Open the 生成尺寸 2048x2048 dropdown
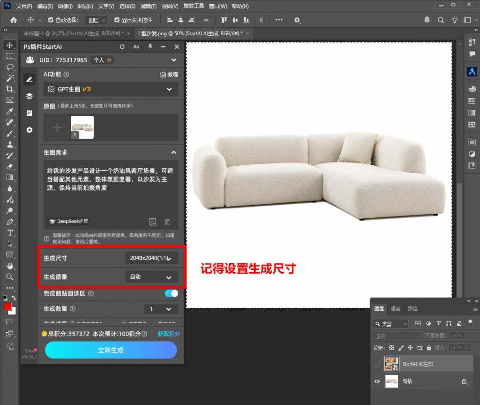The width and height of the screenshot is (480, 405). pyautogui.click(x=151, y=258)
